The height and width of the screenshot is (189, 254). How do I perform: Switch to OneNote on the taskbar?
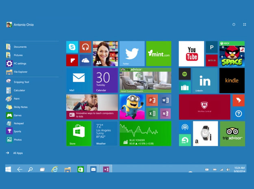point(106,169)
